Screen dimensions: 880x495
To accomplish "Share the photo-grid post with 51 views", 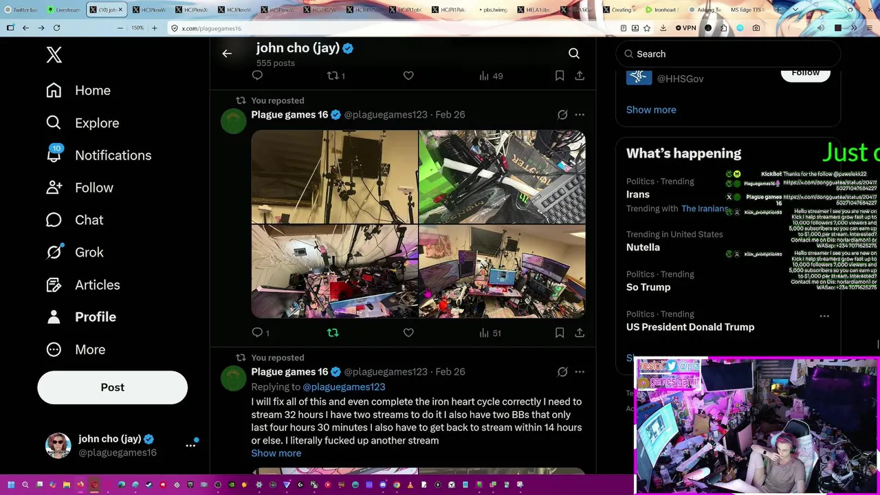I will tap(580, 333).
